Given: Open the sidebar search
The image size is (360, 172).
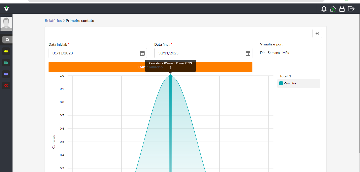Looking at the screenshot, I should (x=8, y=40).
